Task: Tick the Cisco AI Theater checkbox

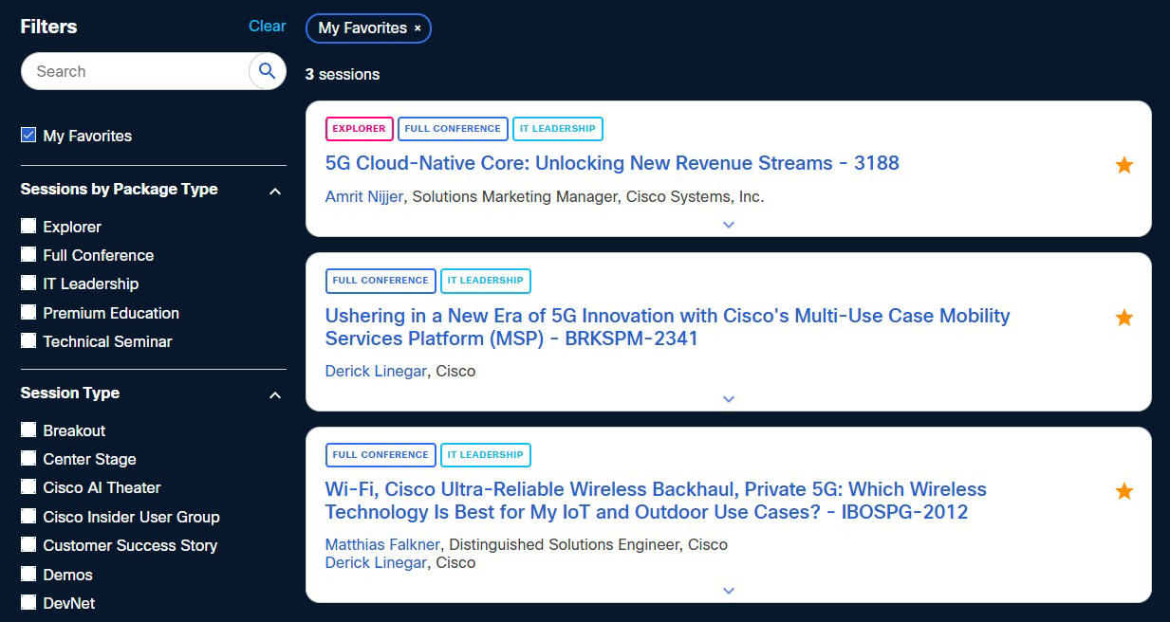Action: [x=28, y=486]
